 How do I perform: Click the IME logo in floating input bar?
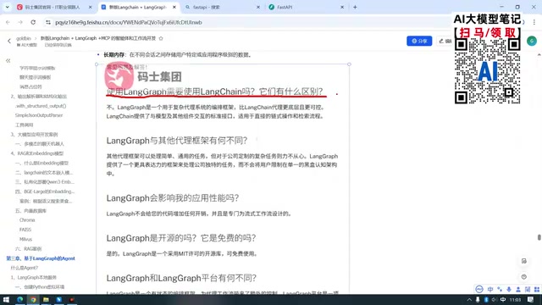479,289
